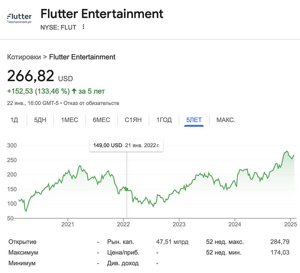Click the NYSE: FLUT ticker text

point(58,27)
